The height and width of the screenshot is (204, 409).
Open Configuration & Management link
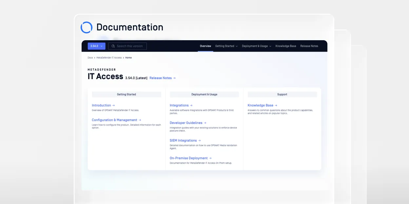[x=116, y=120]
